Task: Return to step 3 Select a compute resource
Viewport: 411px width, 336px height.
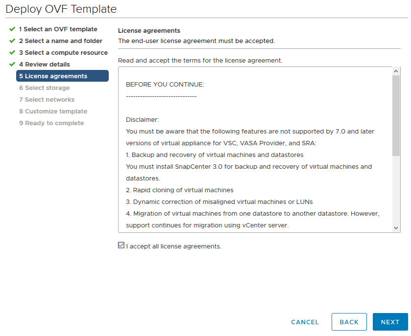Action: click(63, 53)
